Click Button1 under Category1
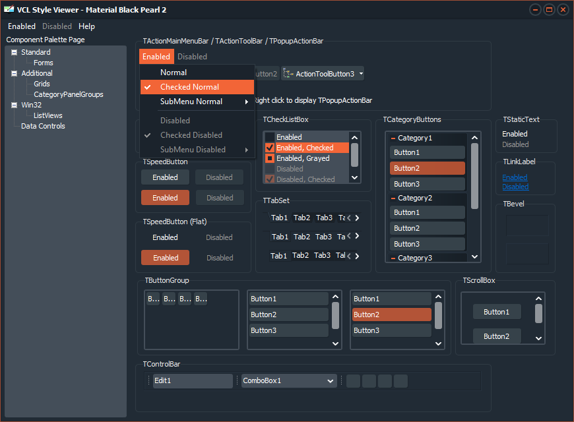 click(x=428, y=152)
